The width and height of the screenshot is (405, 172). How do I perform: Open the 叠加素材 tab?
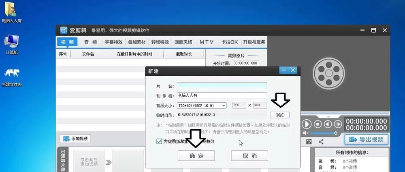tap(137, 42)
